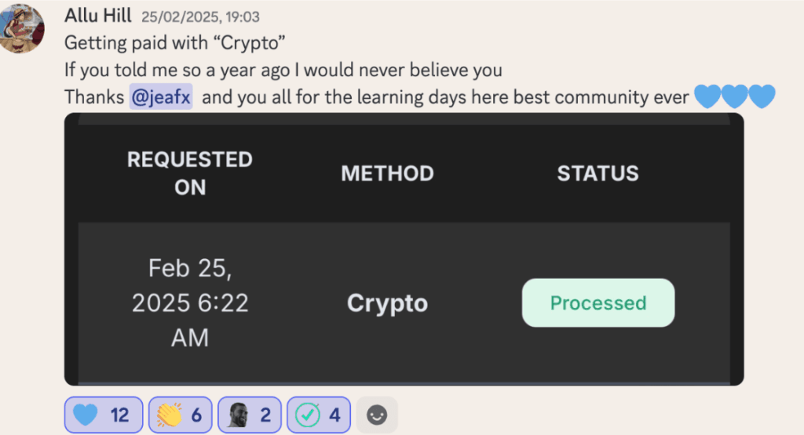Click the STATUS column header

pyautogui.click(x=598, y=174)
